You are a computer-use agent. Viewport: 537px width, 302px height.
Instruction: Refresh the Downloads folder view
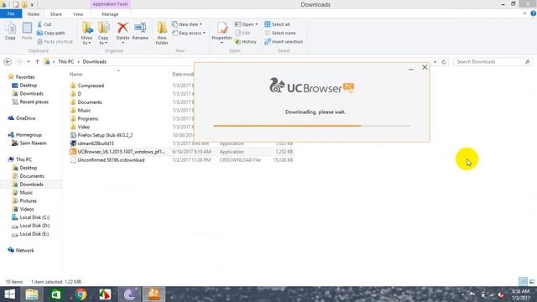pos(444,62)
